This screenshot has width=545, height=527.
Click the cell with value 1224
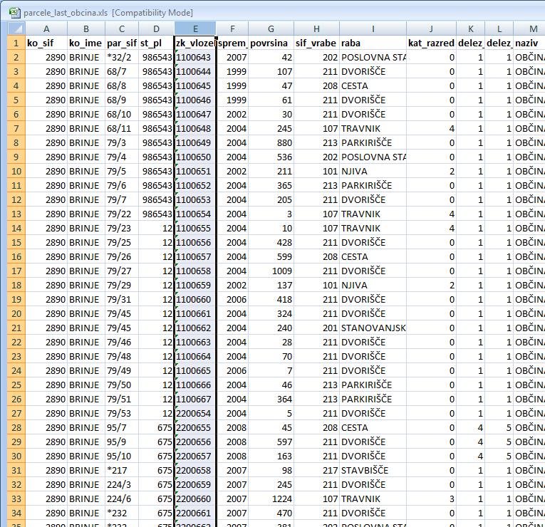click(x=271, y=499)
